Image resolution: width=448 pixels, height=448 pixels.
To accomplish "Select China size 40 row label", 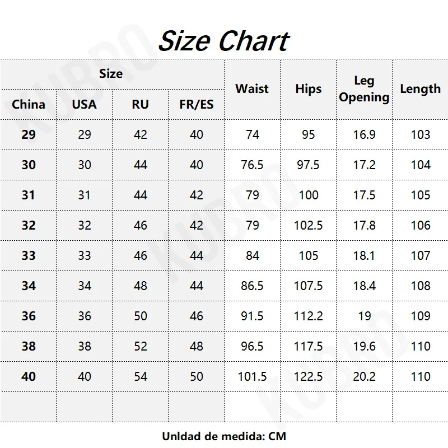I will pyautogui.click(x=29, y=376).
